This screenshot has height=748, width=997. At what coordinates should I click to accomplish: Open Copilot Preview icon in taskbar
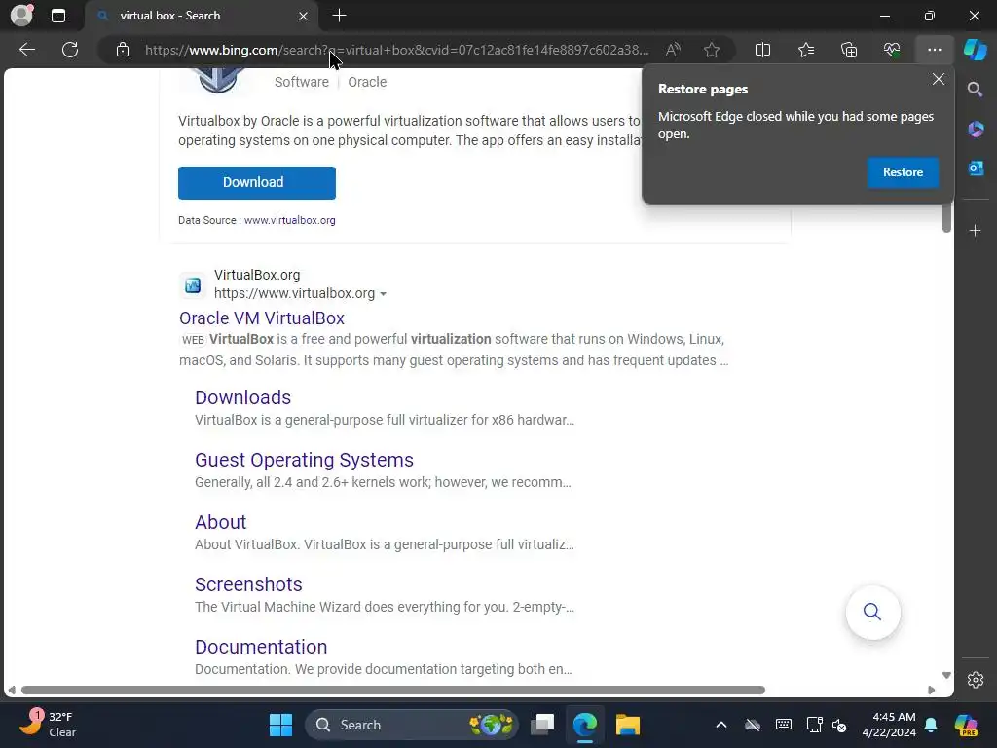click(966, 725)
